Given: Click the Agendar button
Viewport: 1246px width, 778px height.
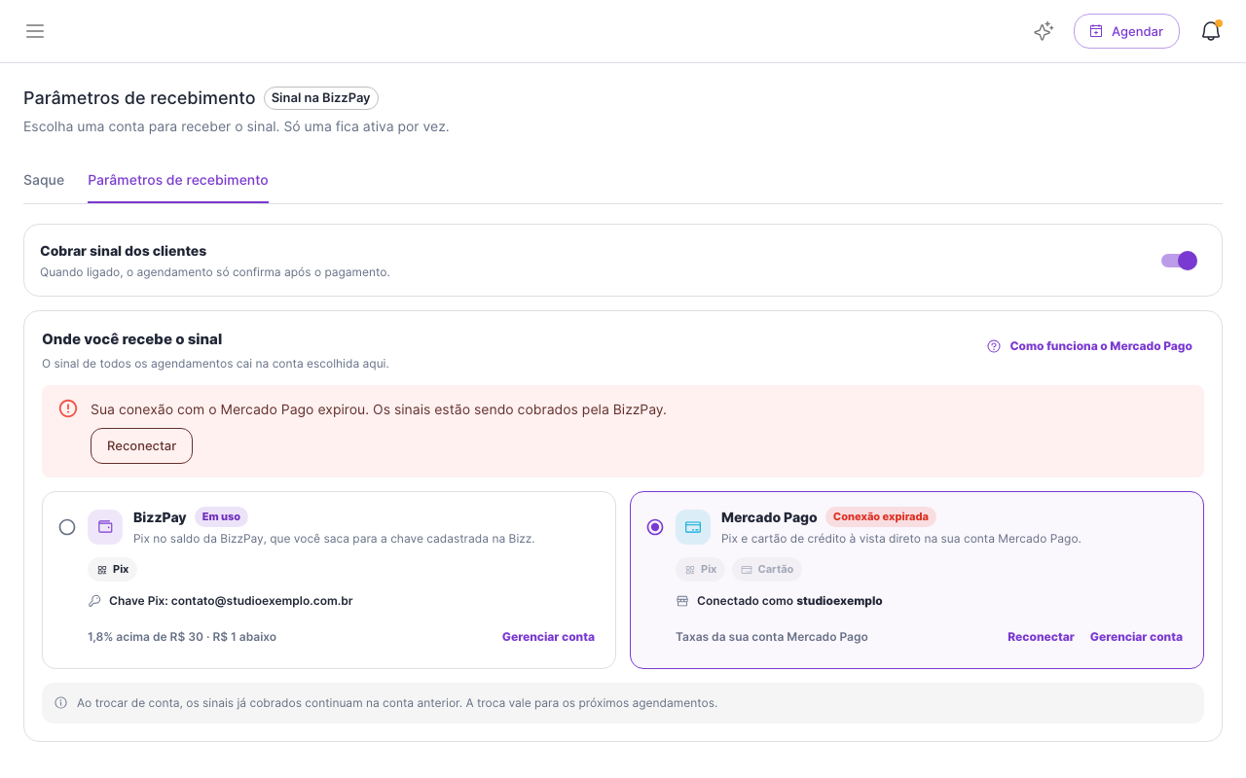Looking at the screenshot, I should pos(1126,31).
